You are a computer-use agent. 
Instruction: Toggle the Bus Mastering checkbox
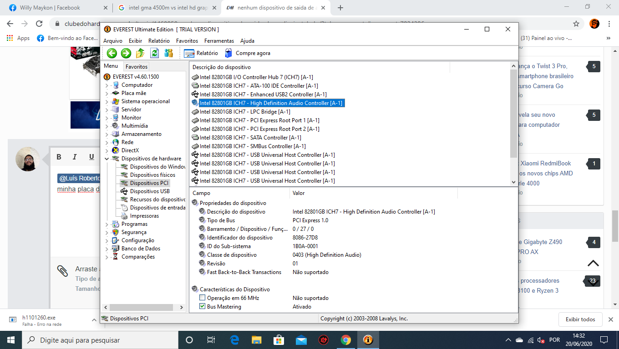(203, 307)
